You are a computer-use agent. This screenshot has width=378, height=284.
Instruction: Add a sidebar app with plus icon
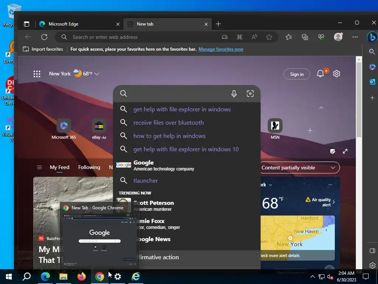pos(372,98)
